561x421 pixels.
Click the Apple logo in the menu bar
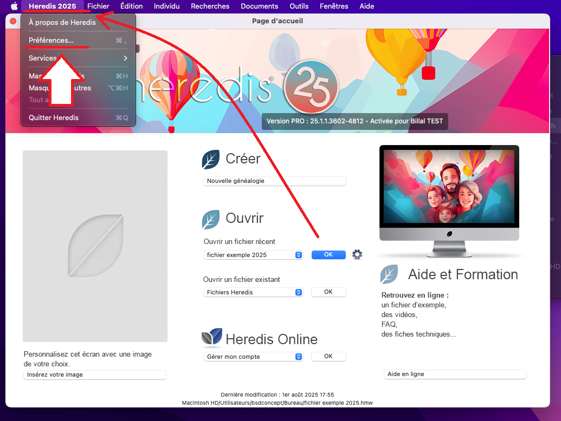[14, 6]
